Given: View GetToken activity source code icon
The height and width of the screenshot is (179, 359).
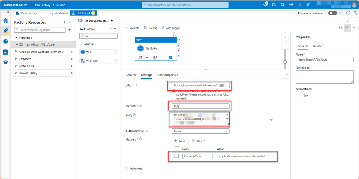Looking at the screenshot, I should tap(148, 57).
